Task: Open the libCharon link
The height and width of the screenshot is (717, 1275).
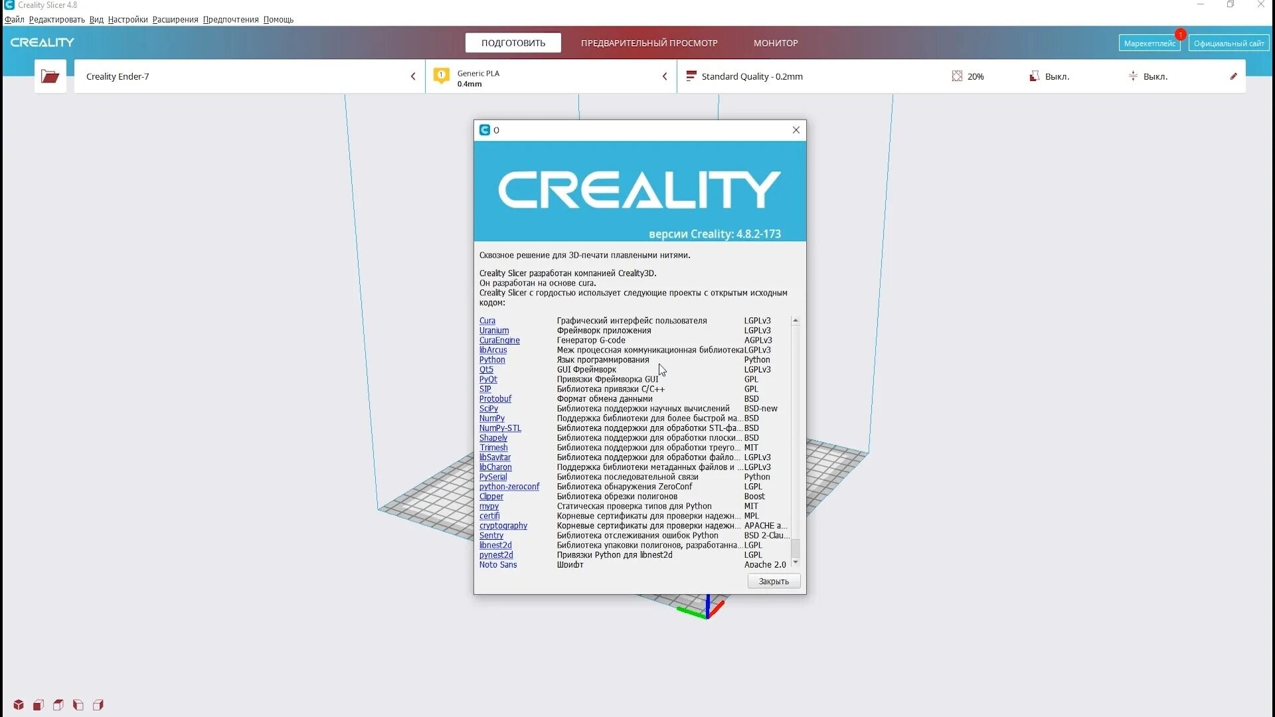Action: (495, 467)
